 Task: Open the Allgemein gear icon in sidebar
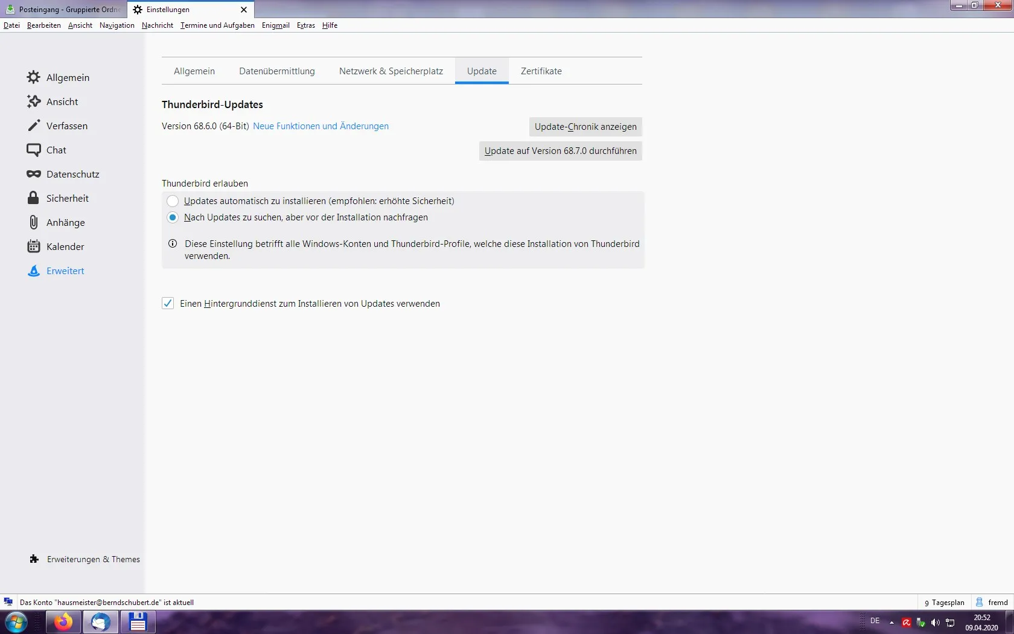[34, 77]
